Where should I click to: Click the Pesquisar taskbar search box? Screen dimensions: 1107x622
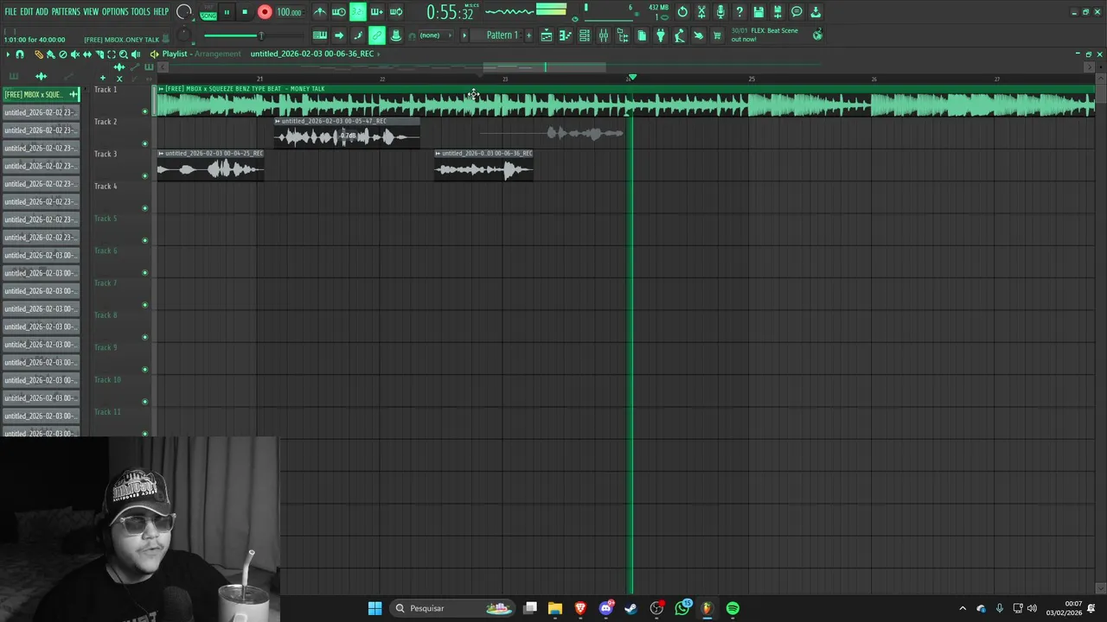coord(453,608)
